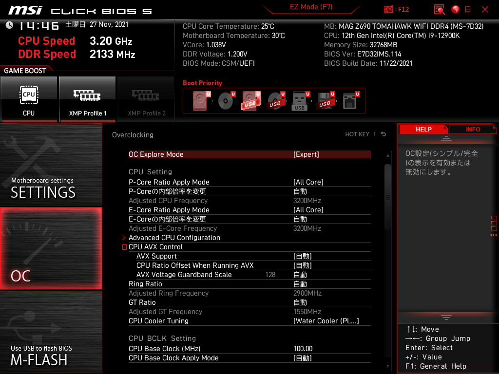Enable XMP Profile 1
499x374 pixels.
pyautogui.click(x=88, y=99)
